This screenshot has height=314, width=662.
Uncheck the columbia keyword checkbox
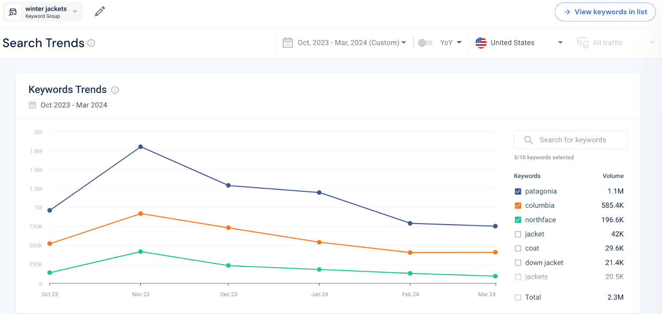[518, 206]
